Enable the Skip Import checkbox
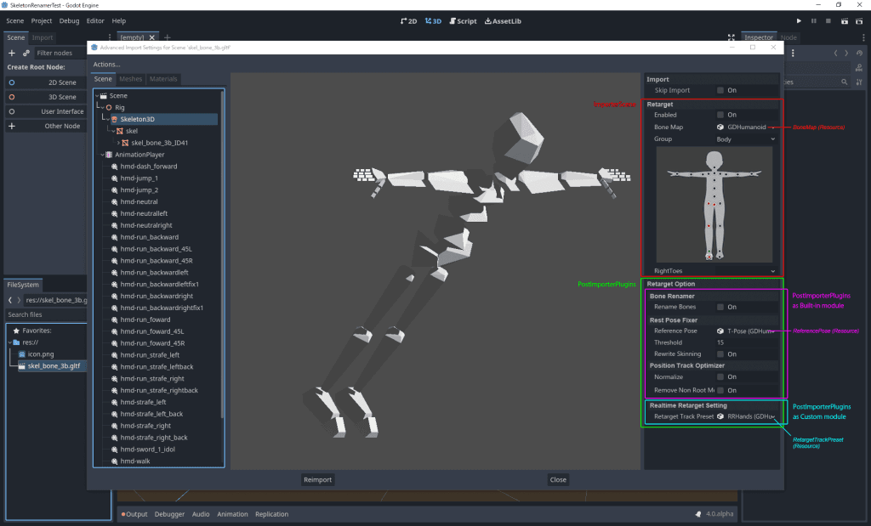This screenshot has height=526, width=871. click(720, 90)
